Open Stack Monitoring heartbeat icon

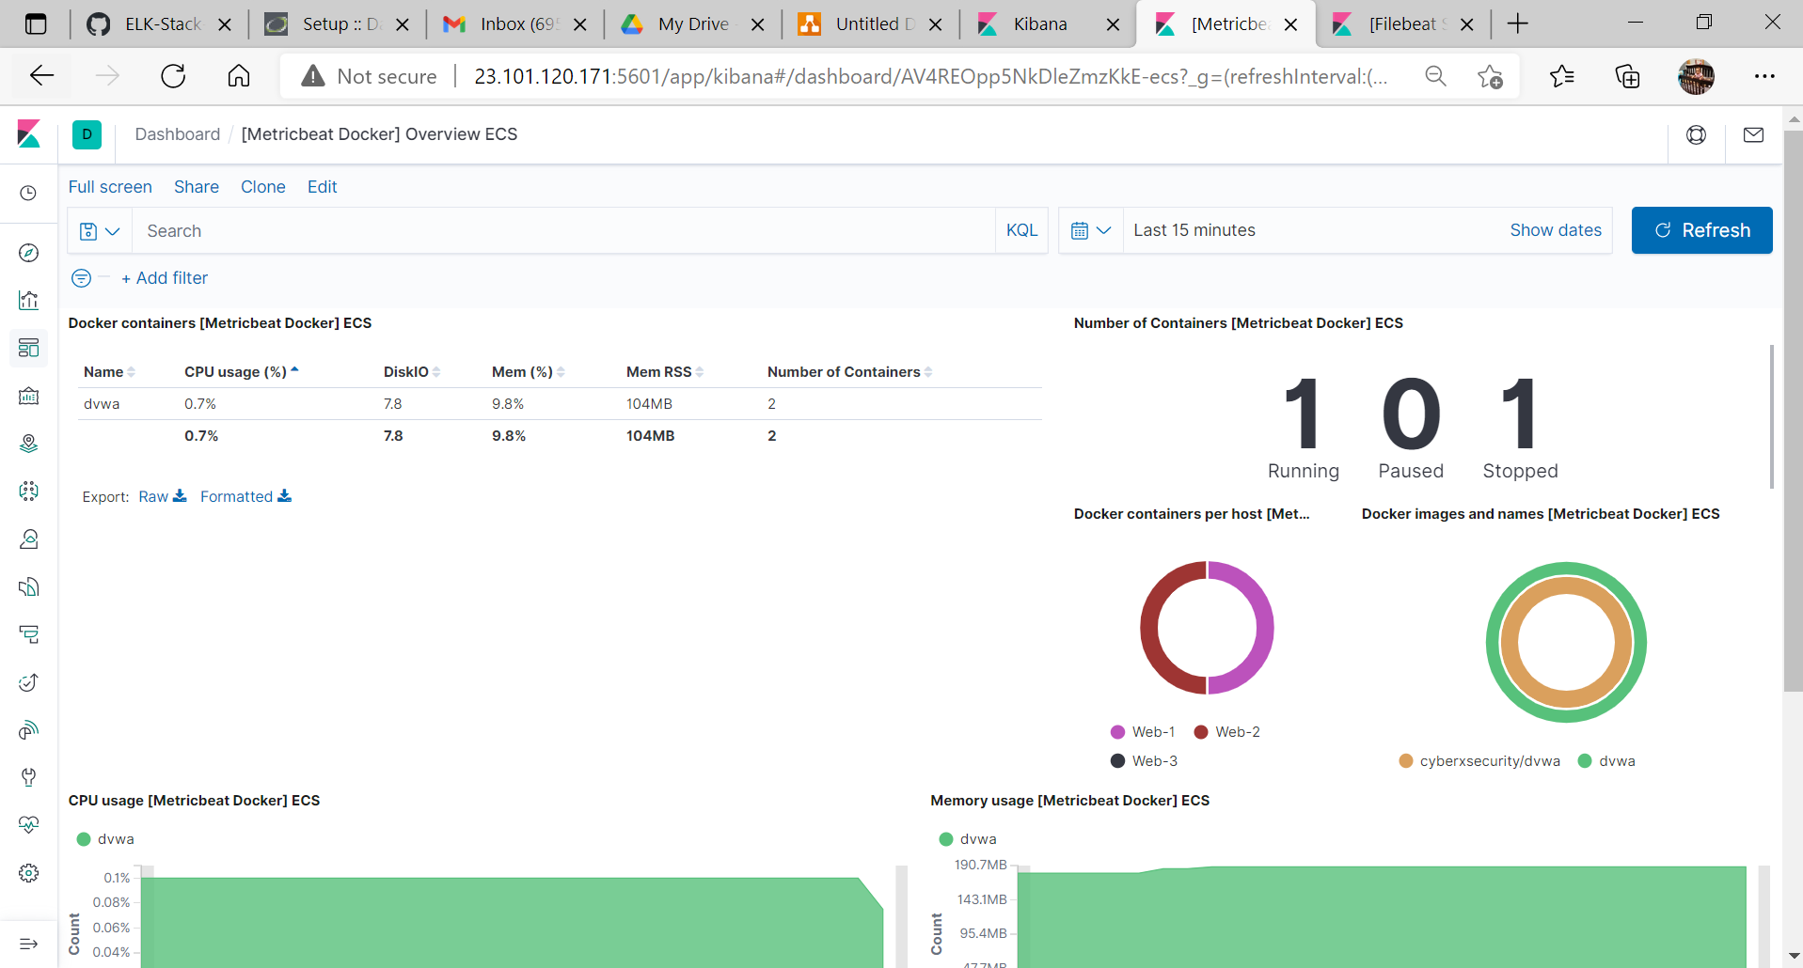click(x=28, y=824)
